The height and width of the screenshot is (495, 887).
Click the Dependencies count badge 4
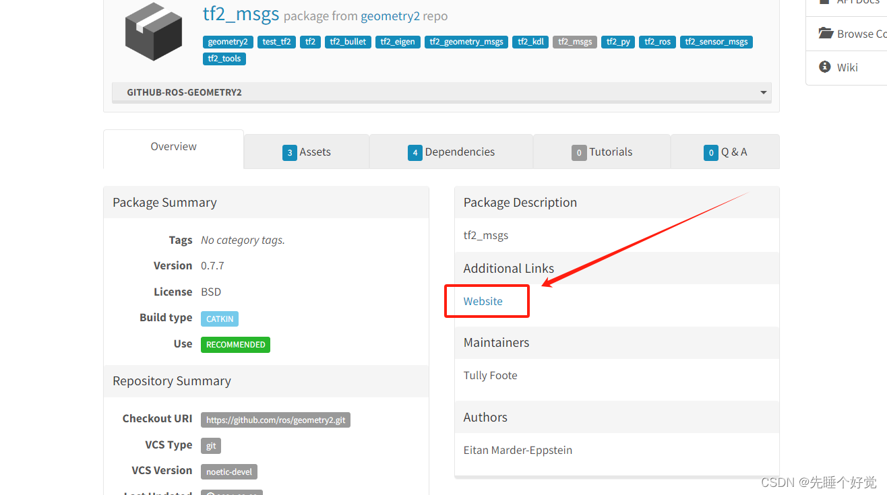tap(415, 153)
